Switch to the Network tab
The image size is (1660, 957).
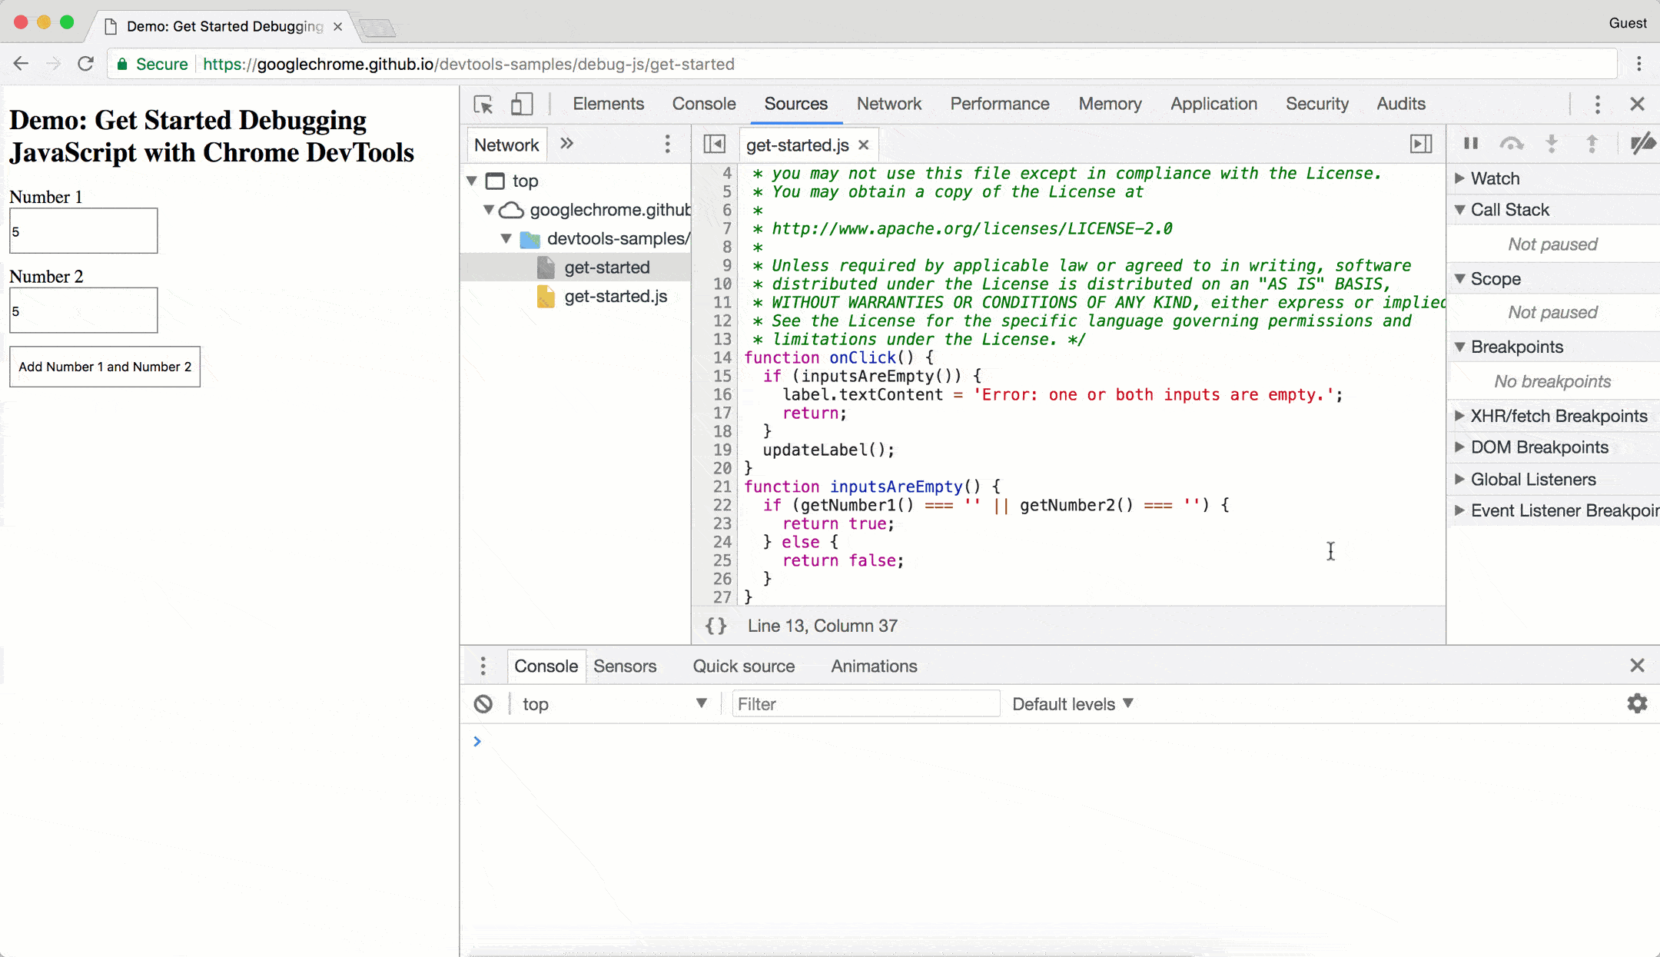tap(889, 104)
